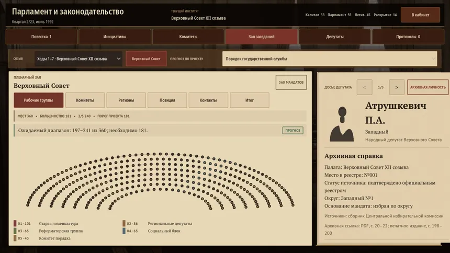Open the Повестка 1 tab
This screenshot has width=450, height=253.
(41, 37)
